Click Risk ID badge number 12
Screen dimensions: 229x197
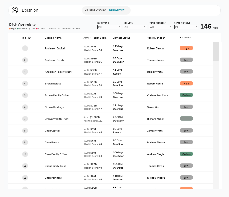(25, 178)
